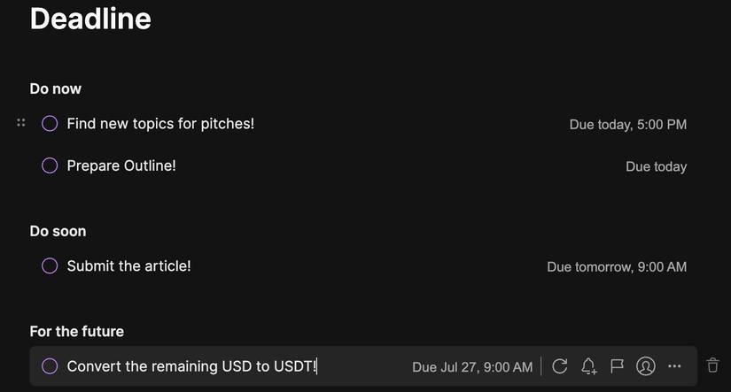731x392 pixels.
Task: Click the 'Deadline' page title
Action: point(90,19)
